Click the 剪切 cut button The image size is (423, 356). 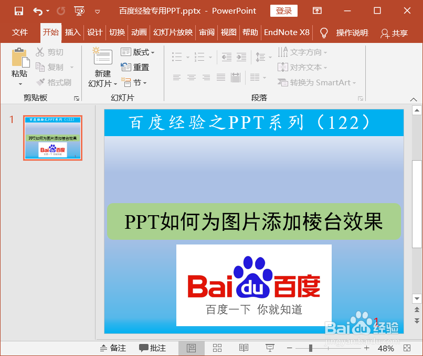[50, 52]
